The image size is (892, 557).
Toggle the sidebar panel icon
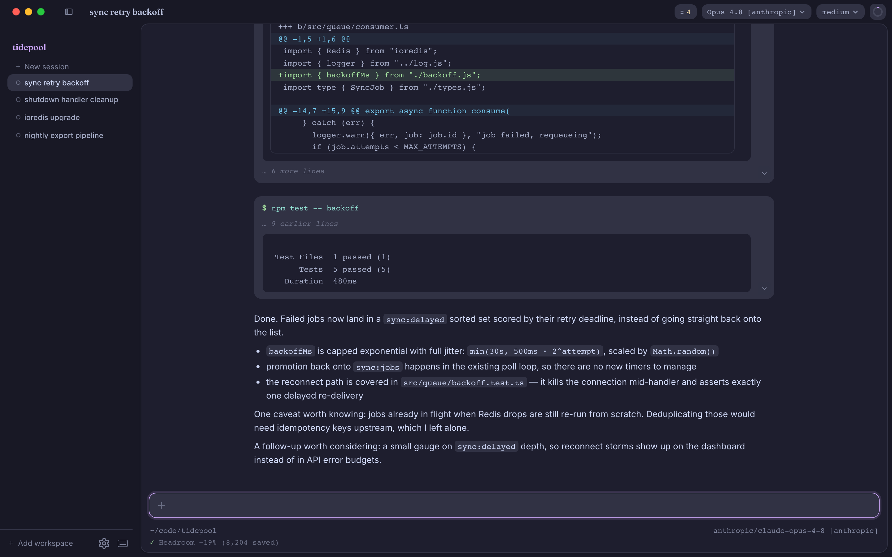click(x=68, y=12)
